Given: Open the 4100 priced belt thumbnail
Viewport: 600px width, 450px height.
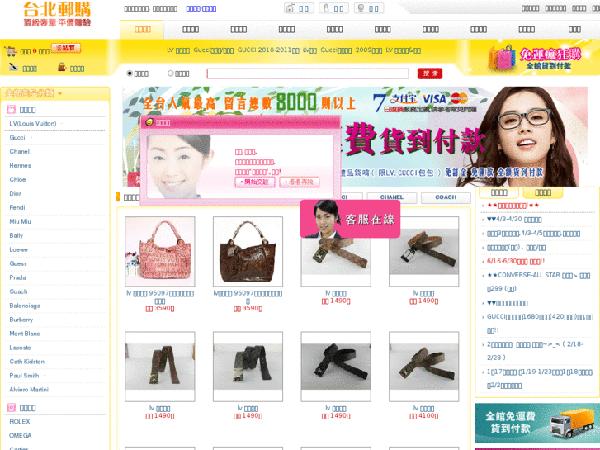Looking at the screenshot, I should pyautogui.click(x=423, y=367).
